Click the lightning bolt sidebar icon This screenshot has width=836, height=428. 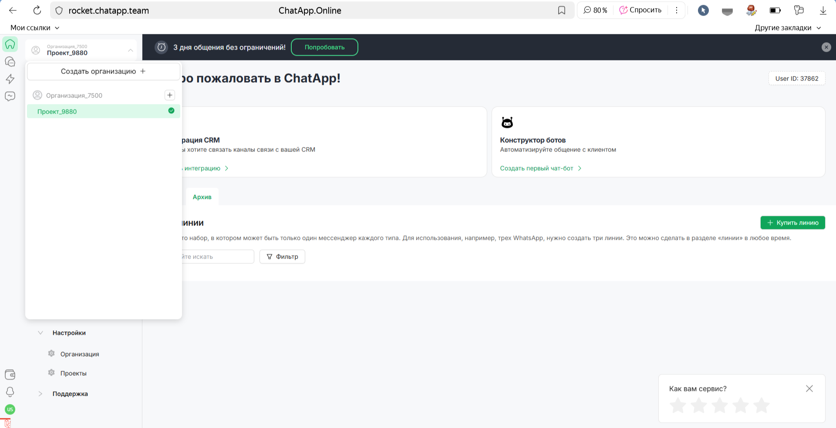coord(10,79)
